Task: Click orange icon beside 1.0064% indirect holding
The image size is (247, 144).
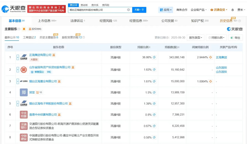Action: (210, 81)
